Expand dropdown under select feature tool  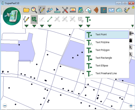click(34, 26)
